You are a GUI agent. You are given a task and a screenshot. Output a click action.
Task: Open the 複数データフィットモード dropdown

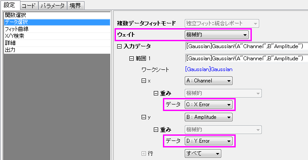pos(222,23)
